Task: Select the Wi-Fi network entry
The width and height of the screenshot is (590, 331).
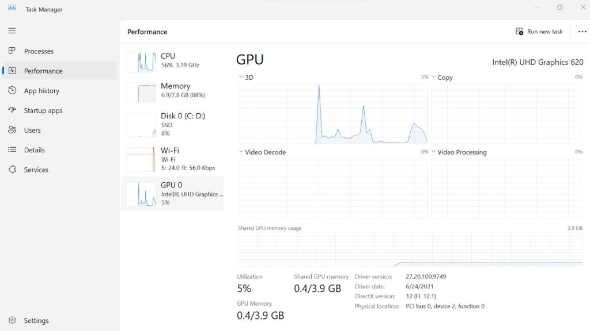Action: [x=173, y=159]
